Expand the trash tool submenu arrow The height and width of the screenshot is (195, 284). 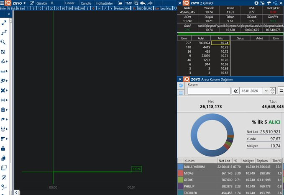tap(7, 110)
